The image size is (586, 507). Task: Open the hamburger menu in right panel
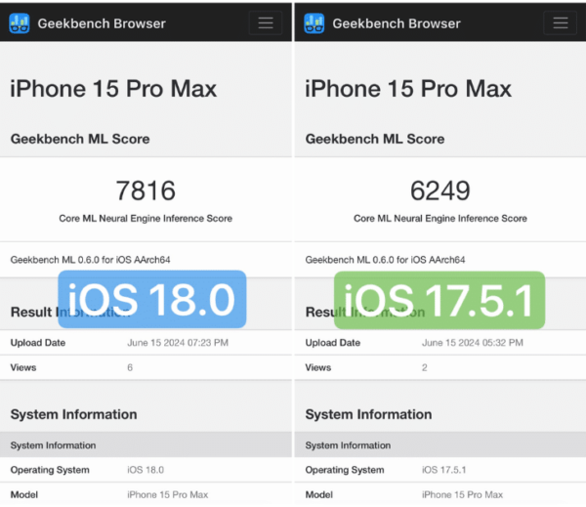(561, 23)
